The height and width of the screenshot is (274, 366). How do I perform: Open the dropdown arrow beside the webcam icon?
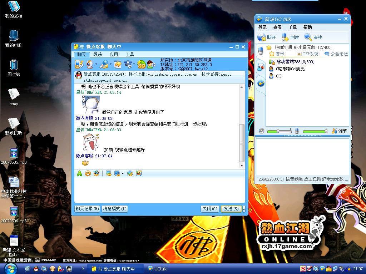pyautogui.click(x=96, y=64)
